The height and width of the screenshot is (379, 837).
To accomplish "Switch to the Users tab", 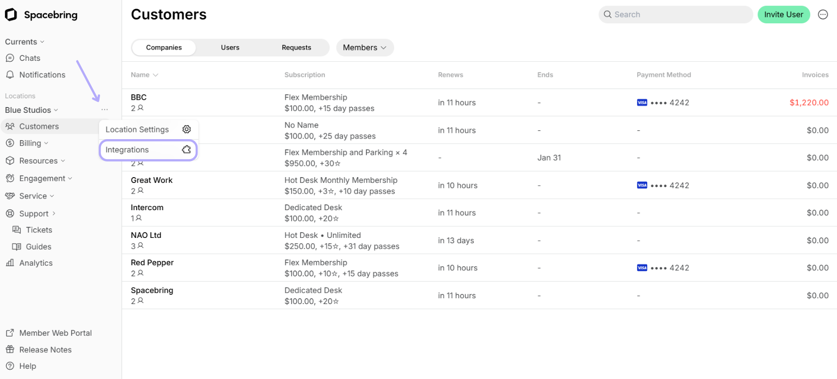I will tap(230, 48).
